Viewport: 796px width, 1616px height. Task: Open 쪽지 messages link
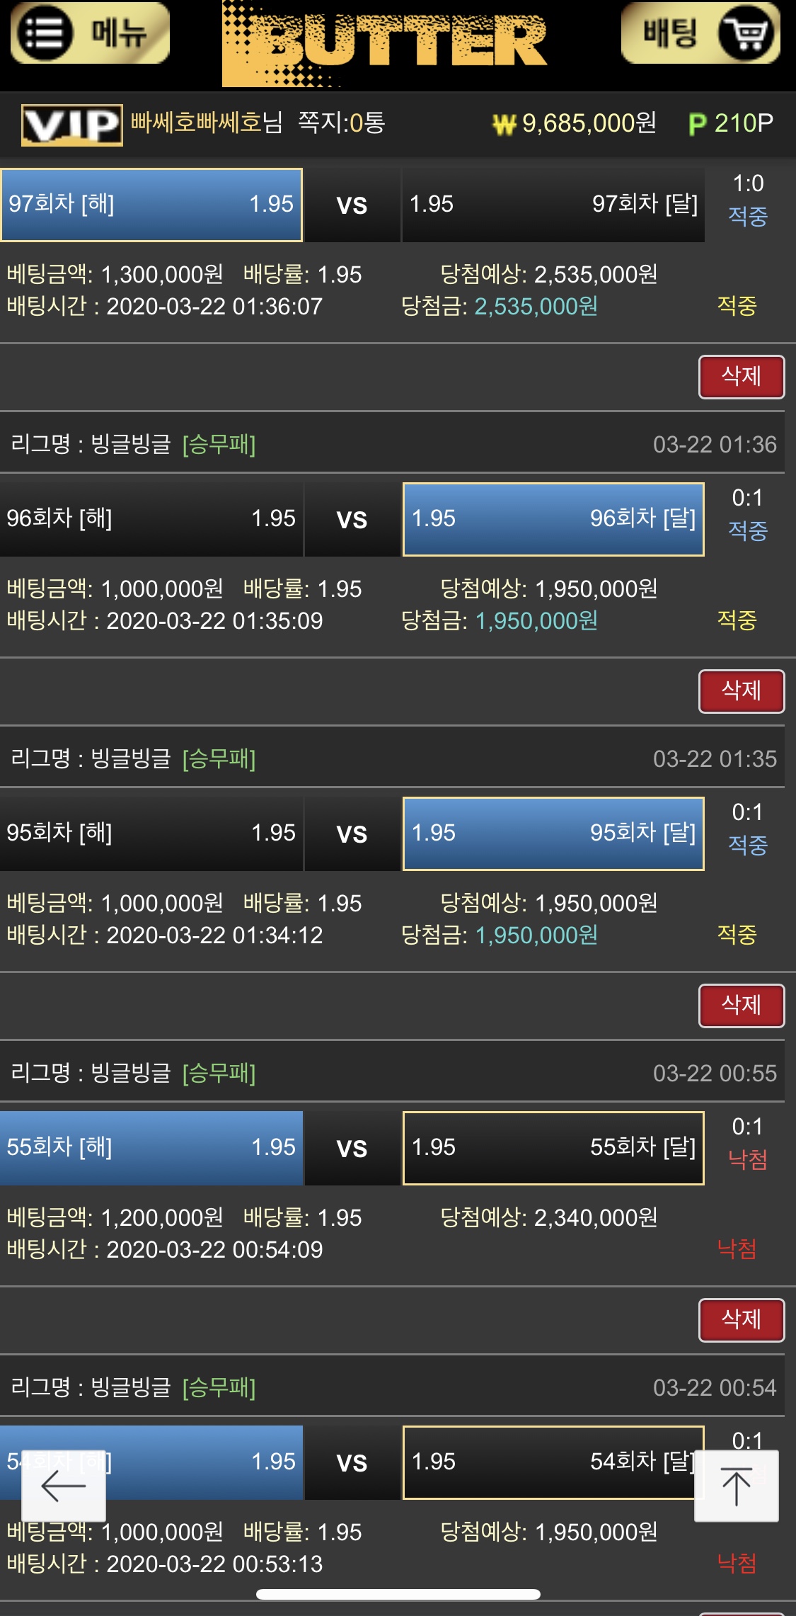[341, 123]
